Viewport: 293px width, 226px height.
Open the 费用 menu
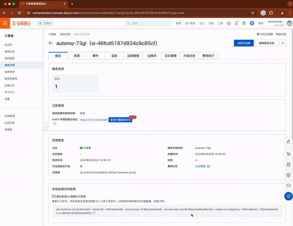click(178, 23)
